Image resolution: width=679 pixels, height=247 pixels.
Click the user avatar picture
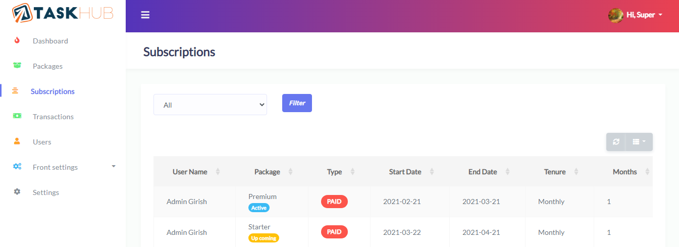click(x=615, y=15)
